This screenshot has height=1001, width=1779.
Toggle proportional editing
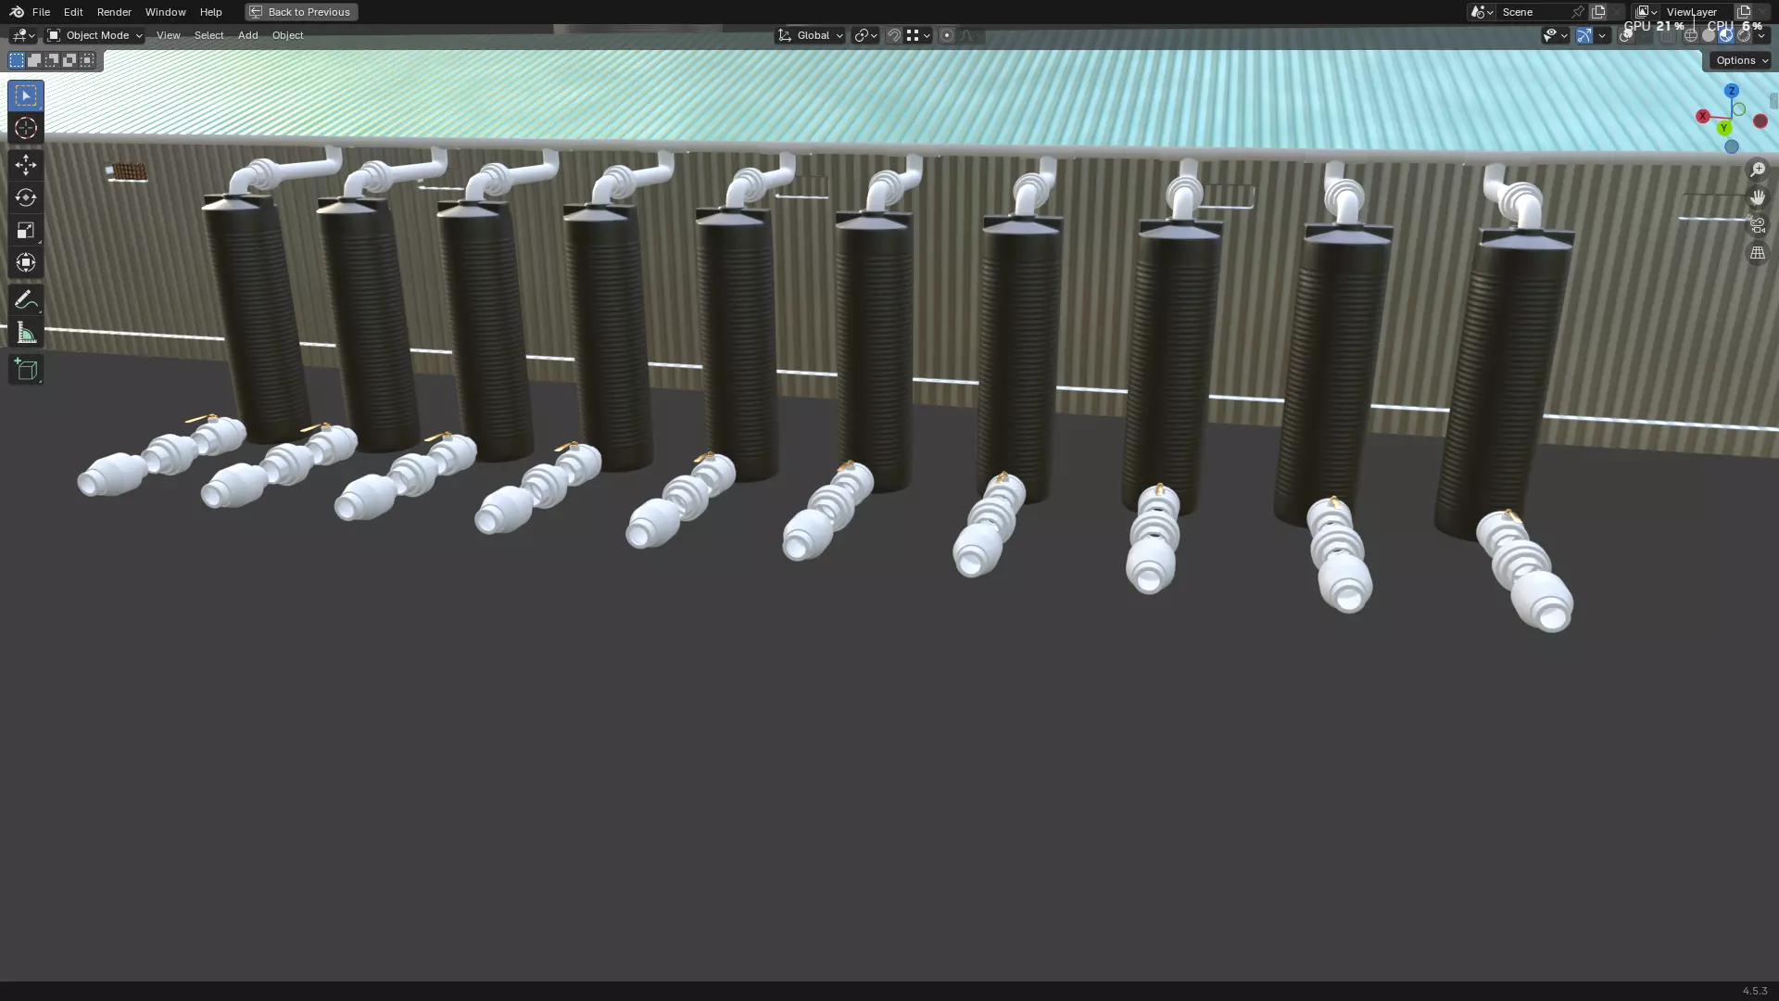point(946,35)
